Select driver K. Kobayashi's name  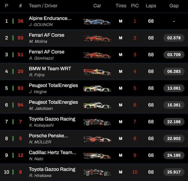[x=41, y=125]
